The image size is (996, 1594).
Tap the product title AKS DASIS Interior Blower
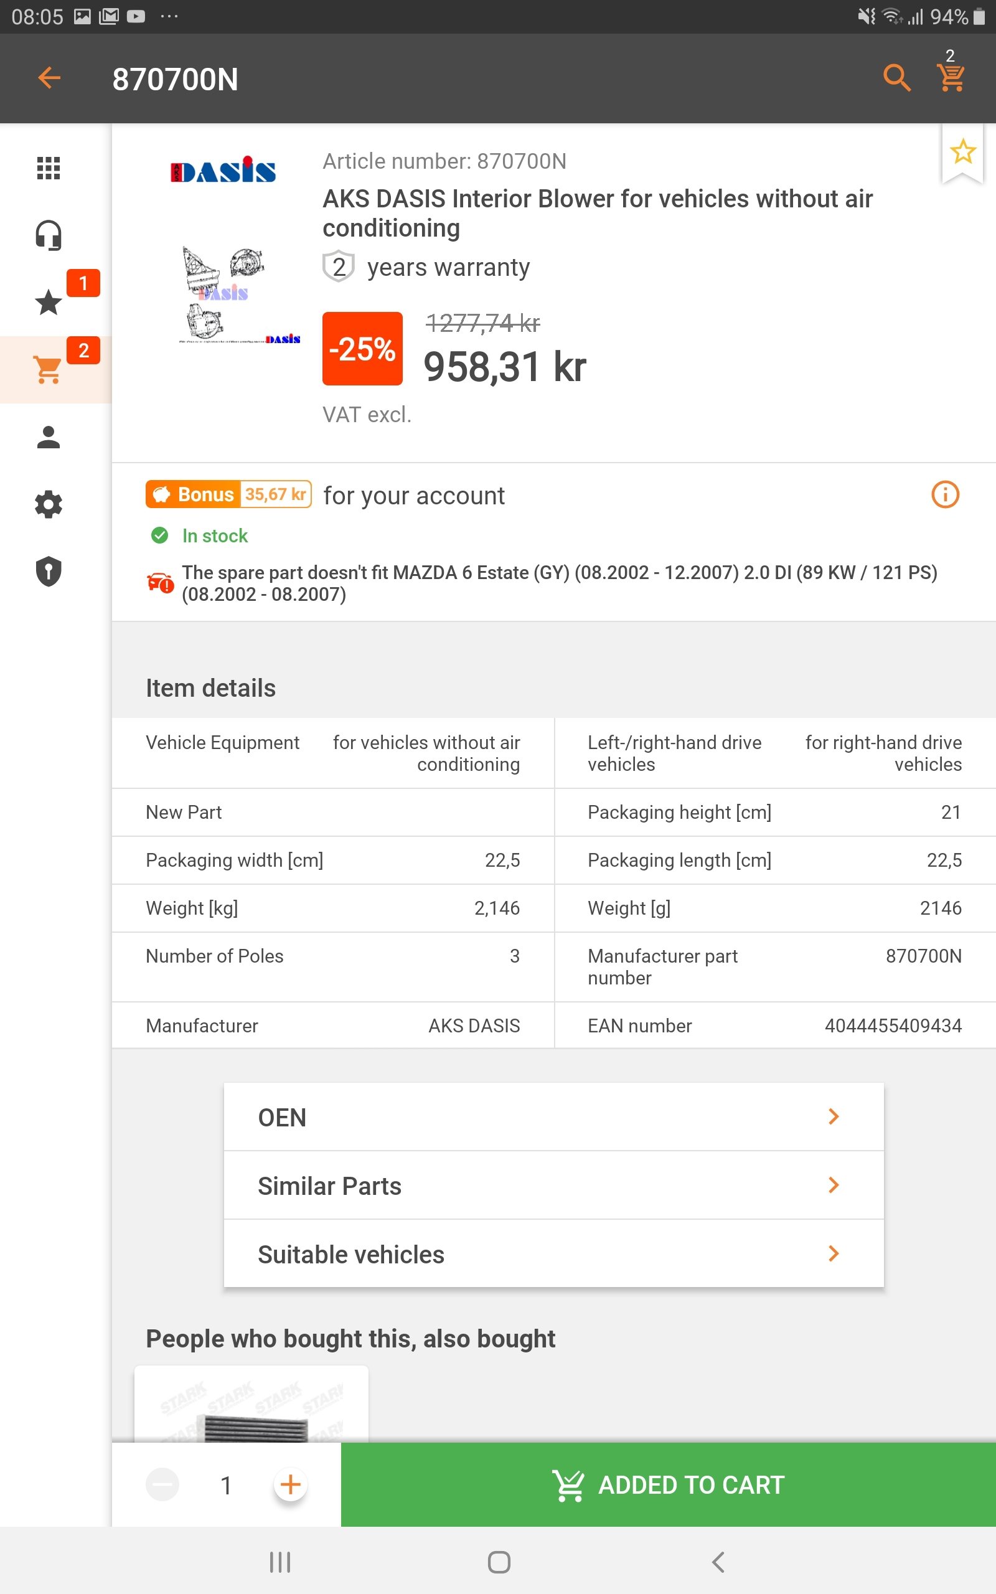click(x=597, y=213)
